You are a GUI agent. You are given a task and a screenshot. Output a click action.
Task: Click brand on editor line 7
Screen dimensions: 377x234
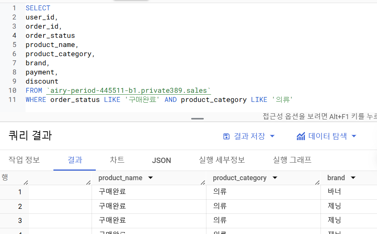click(x=36, y=63)
